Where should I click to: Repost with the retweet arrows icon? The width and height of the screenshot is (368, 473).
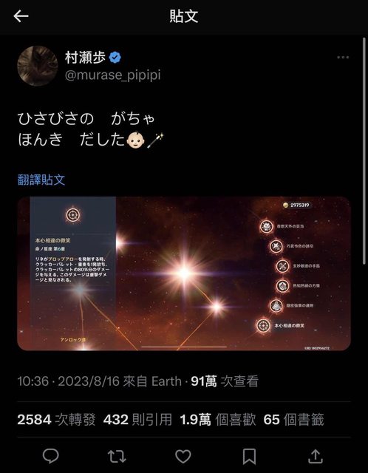pyautogui.click(x=117, y=457)
